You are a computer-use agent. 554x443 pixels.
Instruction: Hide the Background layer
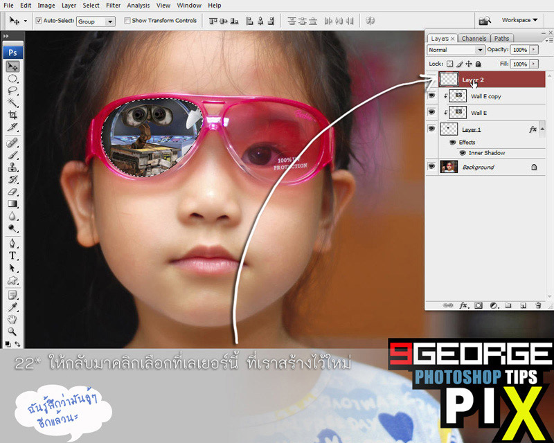[x=431, y=166]
